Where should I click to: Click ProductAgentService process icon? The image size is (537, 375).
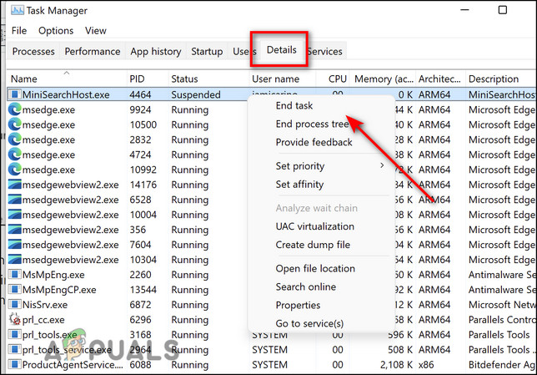pos(15,365)
